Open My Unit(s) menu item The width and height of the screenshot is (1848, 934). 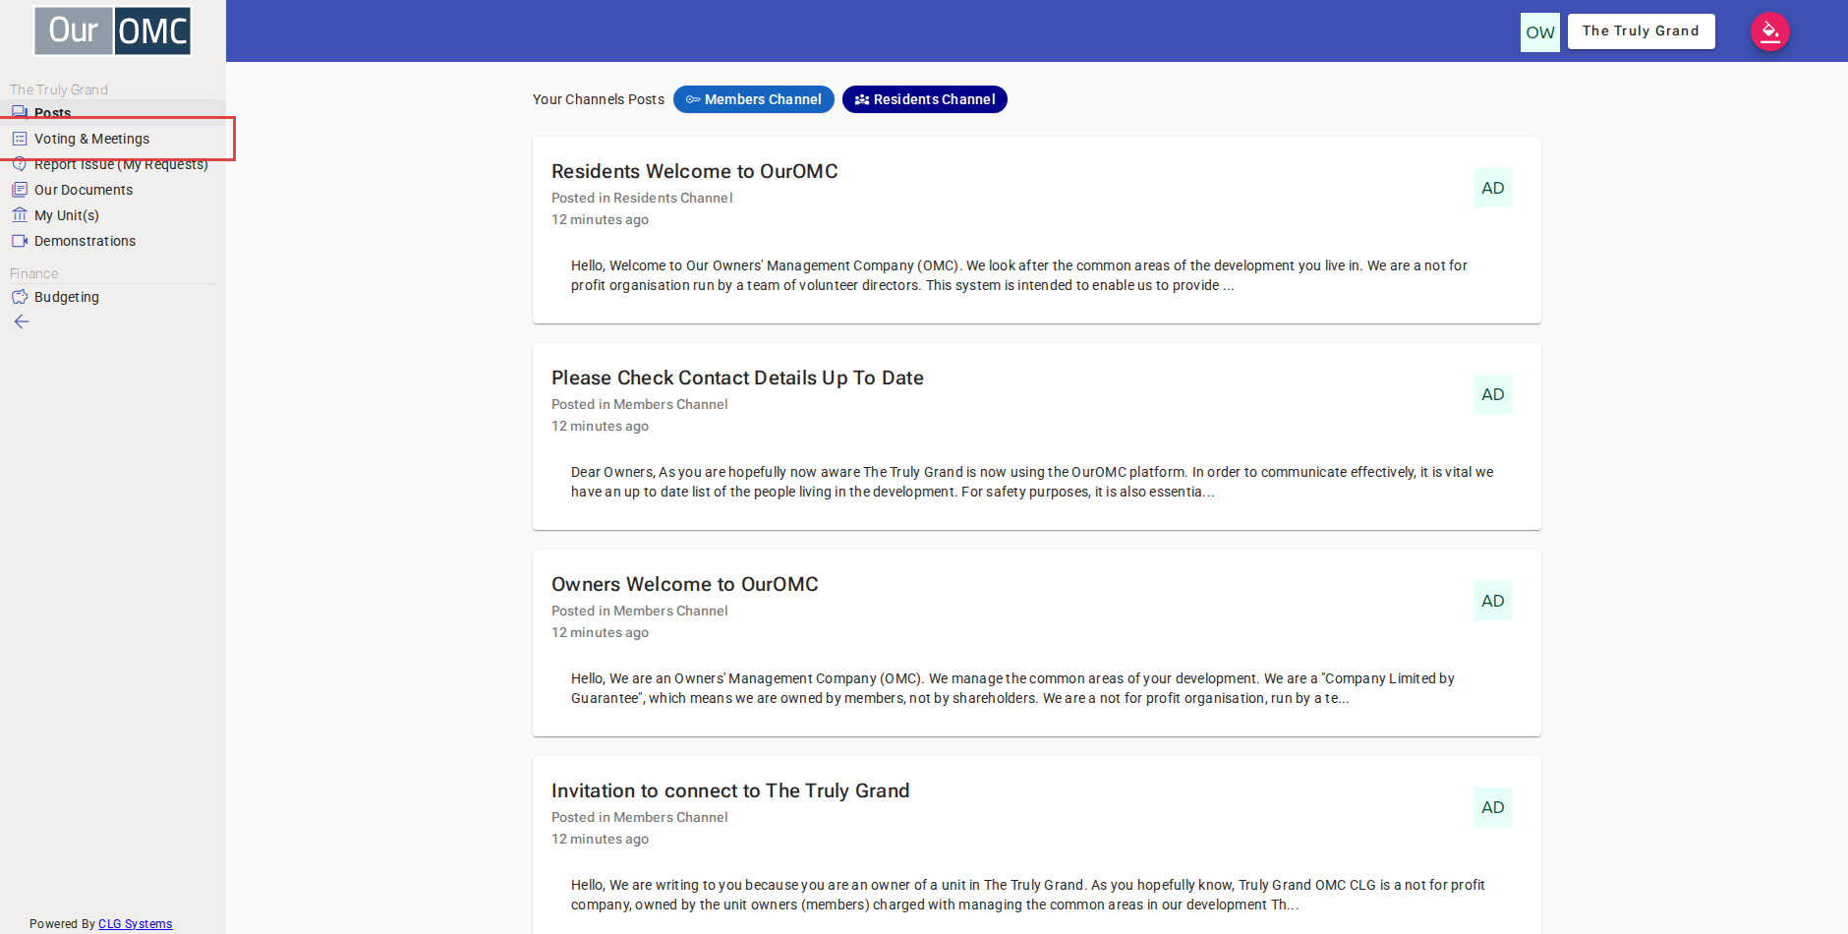(x=113, y=215)
